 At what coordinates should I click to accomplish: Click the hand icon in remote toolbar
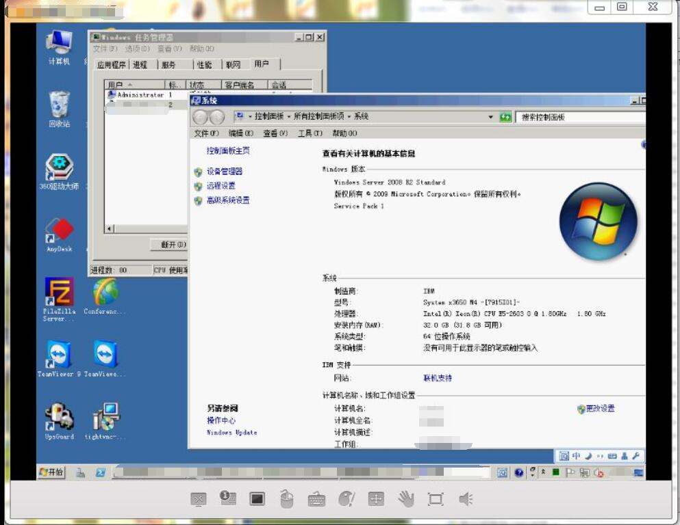406,499
